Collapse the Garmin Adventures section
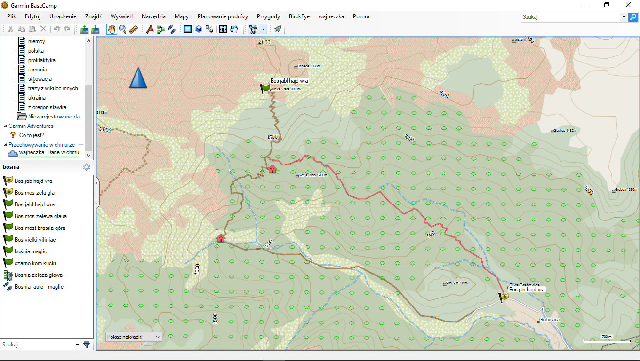 pyautogui.click(x=5, y=126)
